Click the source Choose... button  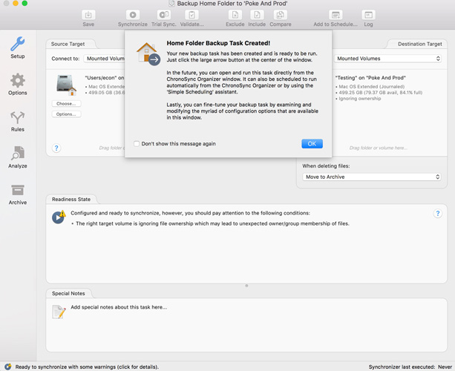pos(66,104)
